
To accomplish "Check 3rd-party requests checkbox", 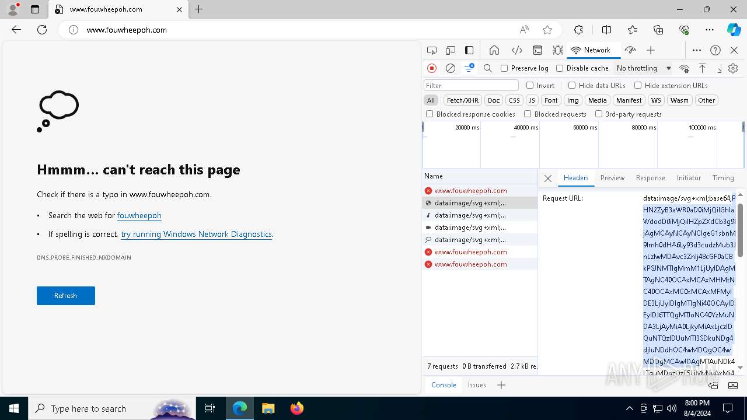I will 599,114.
